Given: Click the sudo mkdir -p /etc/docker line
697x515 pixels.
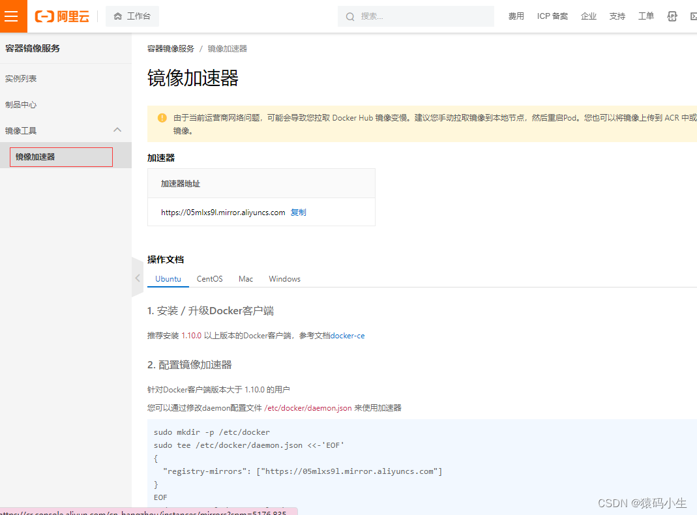Looking at the screenshot, I should tap(212, 432).
